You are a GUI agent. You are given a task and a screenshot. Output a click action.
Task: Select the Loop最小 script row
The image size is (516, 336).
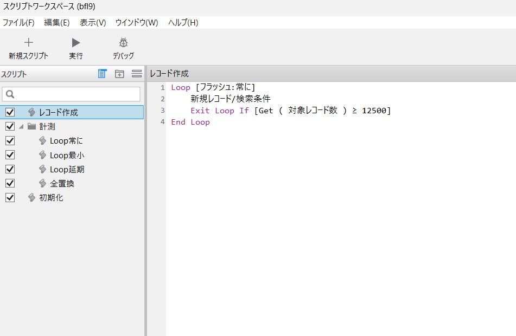coord(72,155)
